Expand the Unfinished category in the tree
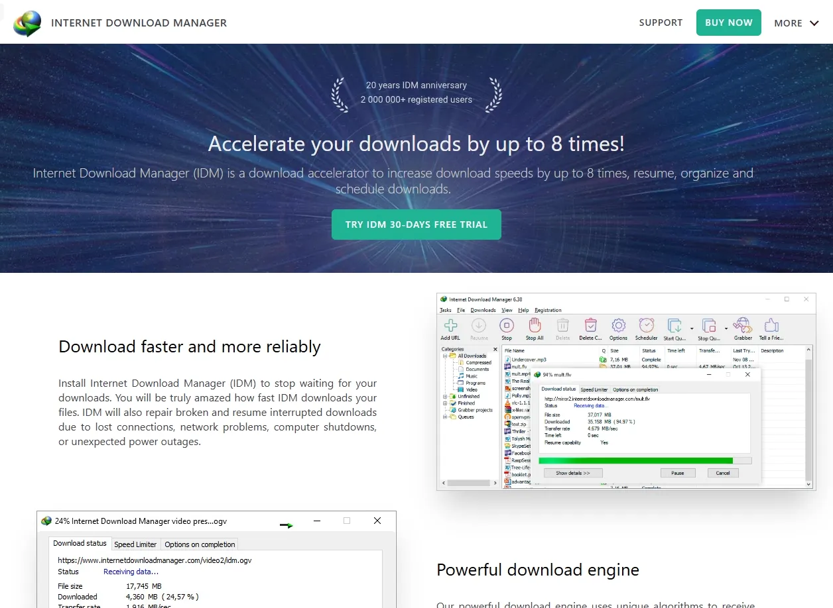 point(444,396)
